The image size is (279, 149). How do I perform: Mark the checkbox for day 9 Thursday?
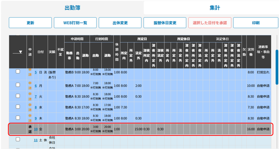18,118
